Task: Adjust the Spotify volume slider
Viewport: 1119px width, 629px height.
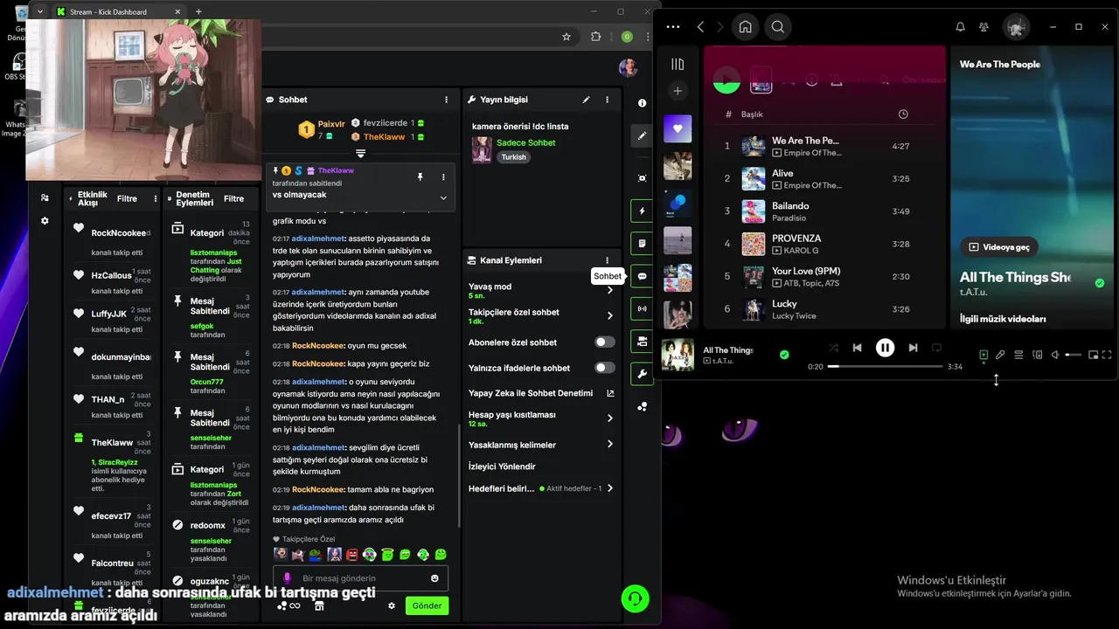Action: [1073, 355]
